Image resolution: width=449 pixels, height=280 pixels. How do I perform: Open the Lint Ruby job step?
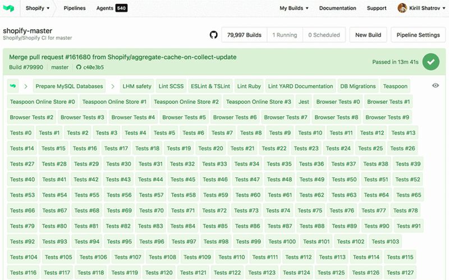(x=249, y=86)
